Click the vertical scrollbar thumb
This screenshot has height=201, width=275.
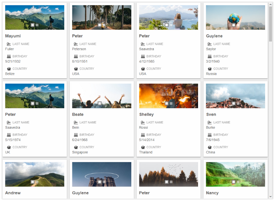(x=271, y=24)
